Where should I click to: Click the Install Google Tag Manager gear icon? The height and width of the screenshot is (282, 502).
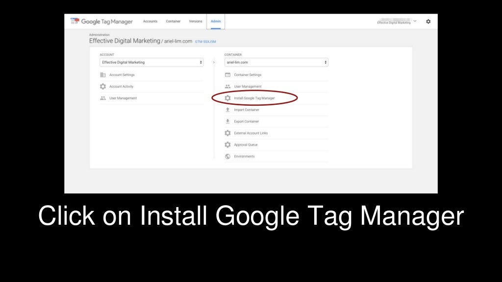click(227, 98)
